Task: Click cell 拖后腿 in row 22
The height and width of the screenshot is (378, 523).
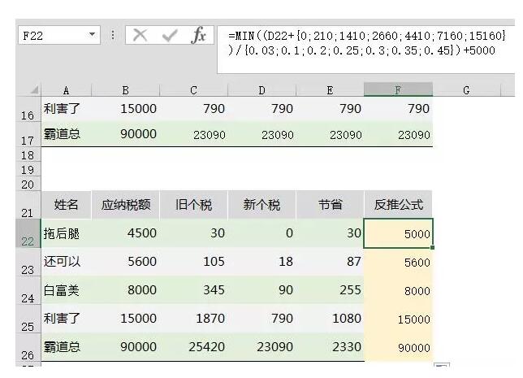Action: [66, 233]
